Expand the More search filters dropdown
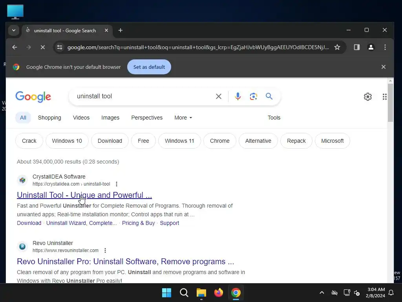The height and width of the screenshot is (302, 402). (x=183, y=118)
